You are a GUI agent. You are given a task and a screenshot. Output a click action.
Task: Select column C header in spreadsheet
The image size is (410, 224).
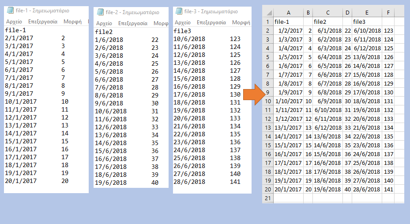(x=327, y=12)
